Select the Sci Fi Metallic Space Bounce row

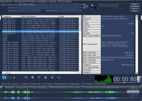tap(41, 21)
